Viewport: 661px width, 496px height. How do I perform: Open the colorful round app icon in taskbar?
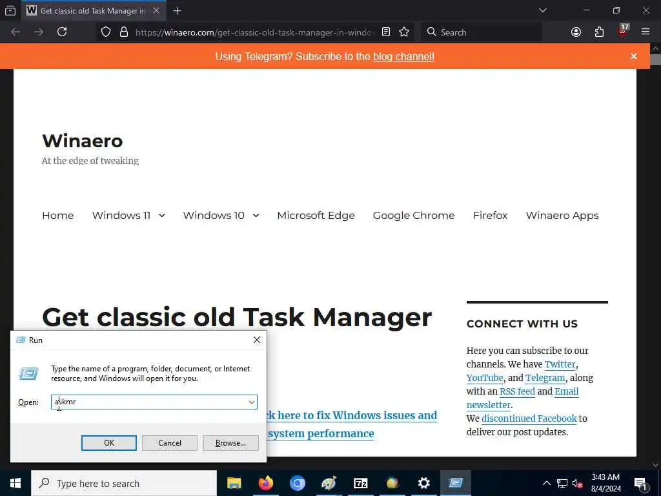click(392, 483)
